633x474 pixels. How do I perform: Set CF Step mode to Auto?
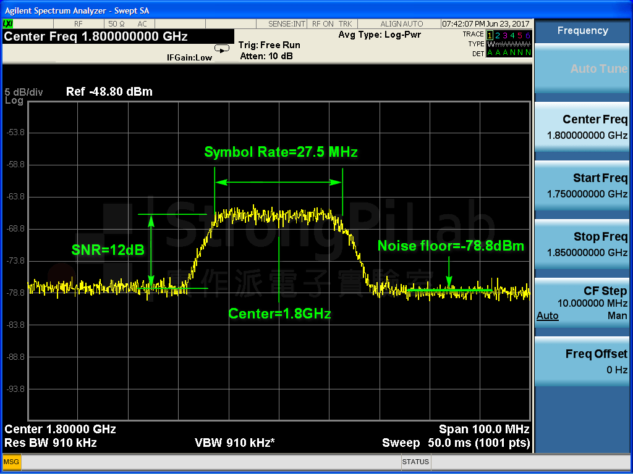pyautogui.click(x=548, y=315)
